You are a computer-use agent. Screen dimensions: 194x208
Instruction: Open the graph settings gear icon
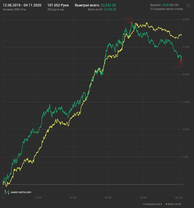click(188, 6)
